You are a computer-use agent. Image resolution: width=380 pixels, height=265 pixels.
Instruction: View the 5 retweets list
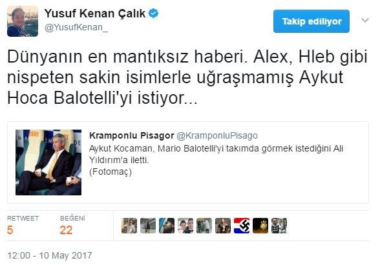[x=23, y=225]
